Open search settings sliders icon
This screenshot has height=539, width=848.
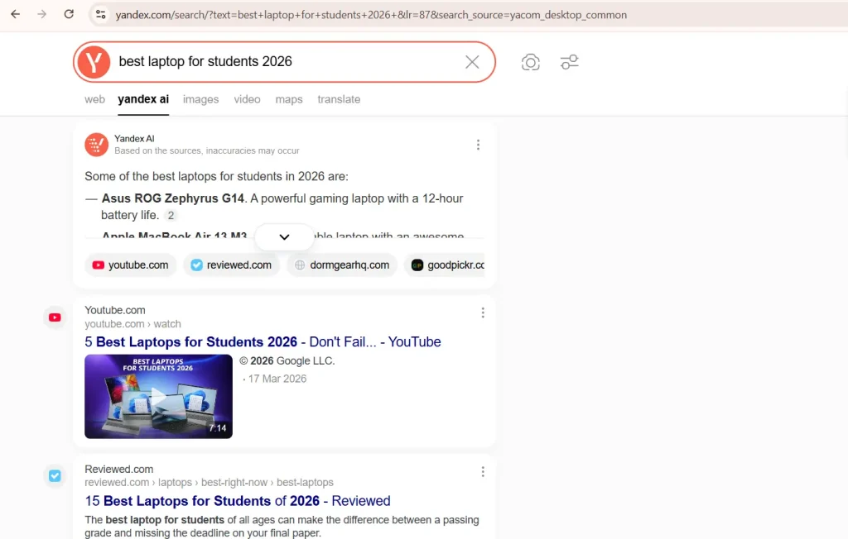[x=570, y=62]
